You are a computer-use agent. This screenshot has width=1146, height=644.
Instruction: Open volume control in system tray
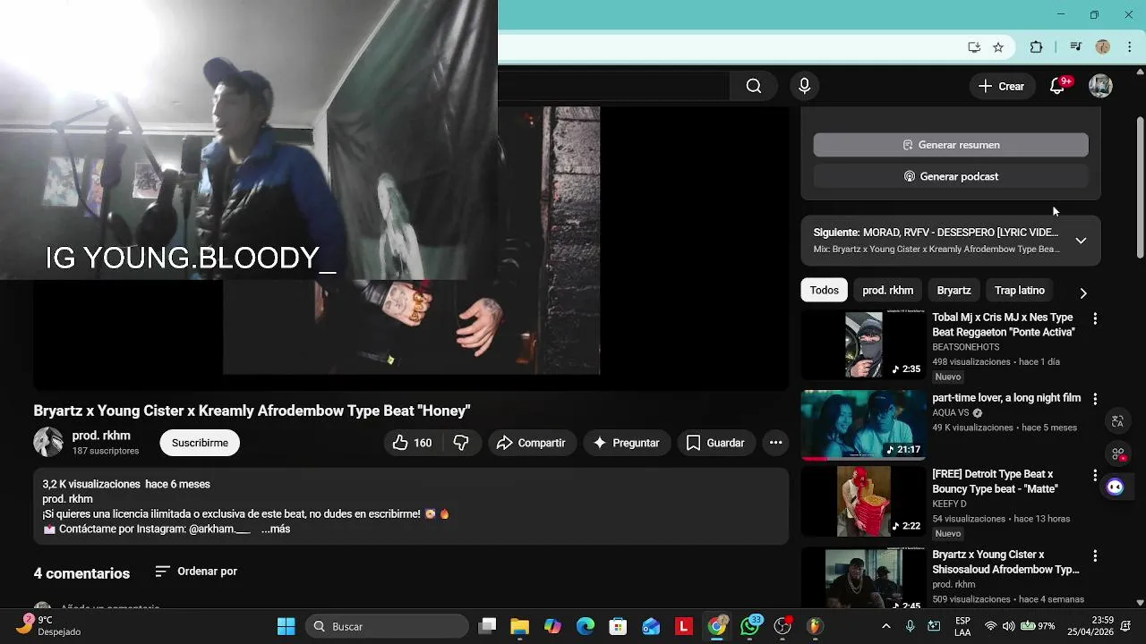(1009, 626)
